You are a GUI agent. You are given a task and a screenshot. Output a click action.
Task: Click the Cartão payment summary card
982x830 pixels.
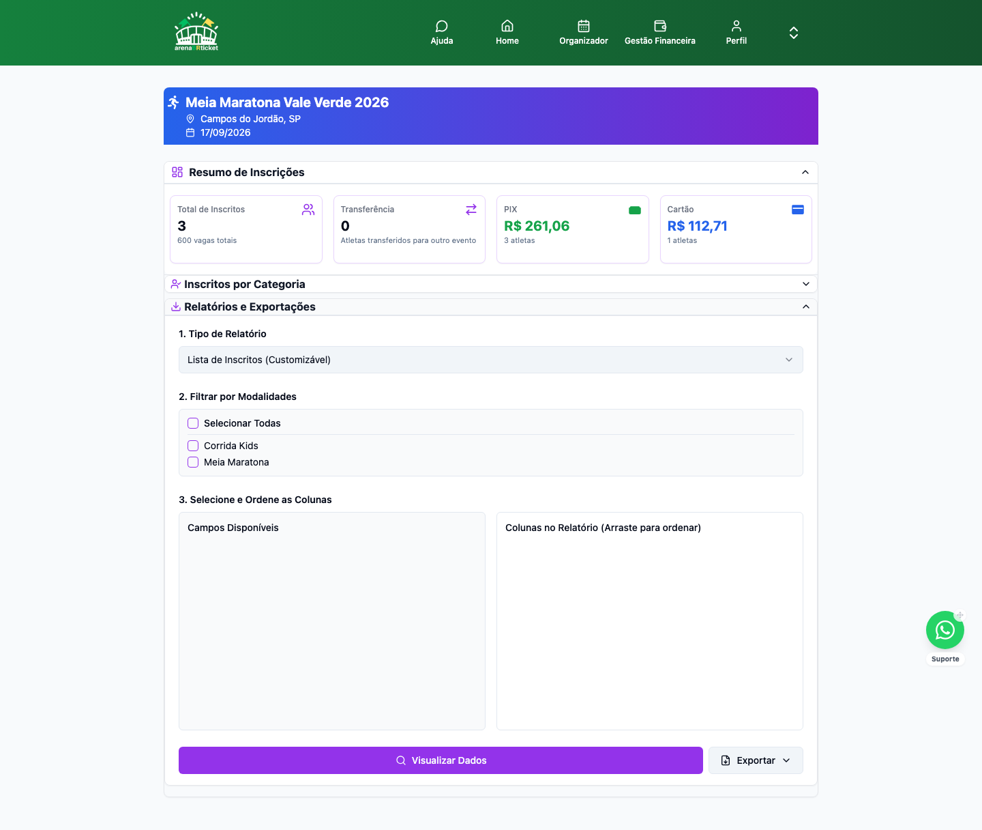pyautogui.click(x=736, y=229)
